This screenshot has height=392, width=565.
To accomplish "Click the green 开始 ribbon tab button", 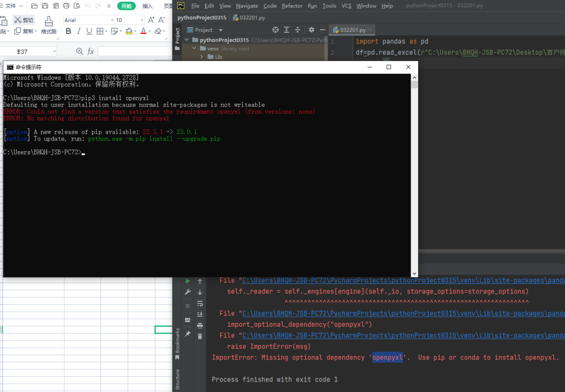I will click(x=126, y=6).
